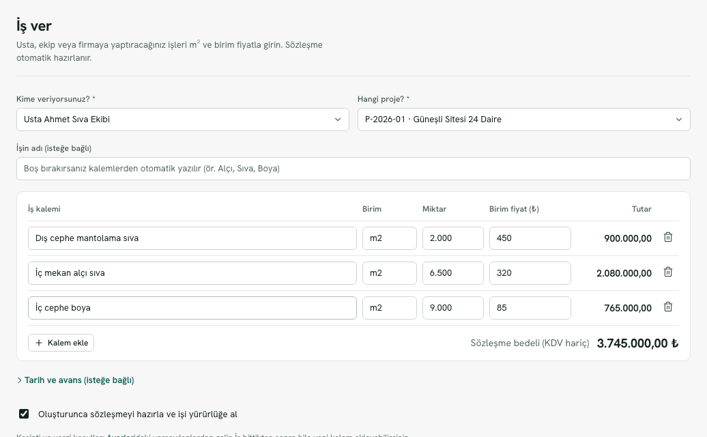Select the 765.000,00 total amount
The height and width of the screenshot is (437, 707).
pyautogui.click(x=628, y=307)
